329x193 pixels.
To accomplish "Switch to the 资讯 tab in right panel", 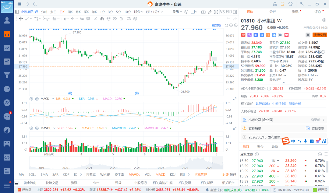I will click(295, 12).
